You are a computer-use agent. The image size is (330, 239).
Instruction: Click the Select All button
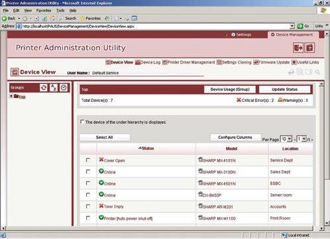[105, 137]
